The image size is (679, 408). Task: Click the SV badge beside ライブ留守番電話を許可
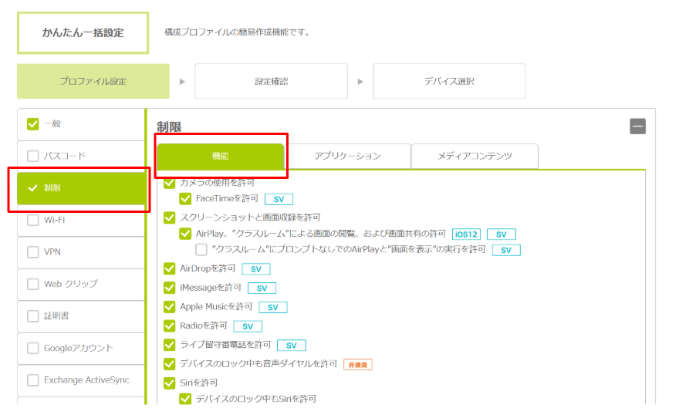point(291,345)
